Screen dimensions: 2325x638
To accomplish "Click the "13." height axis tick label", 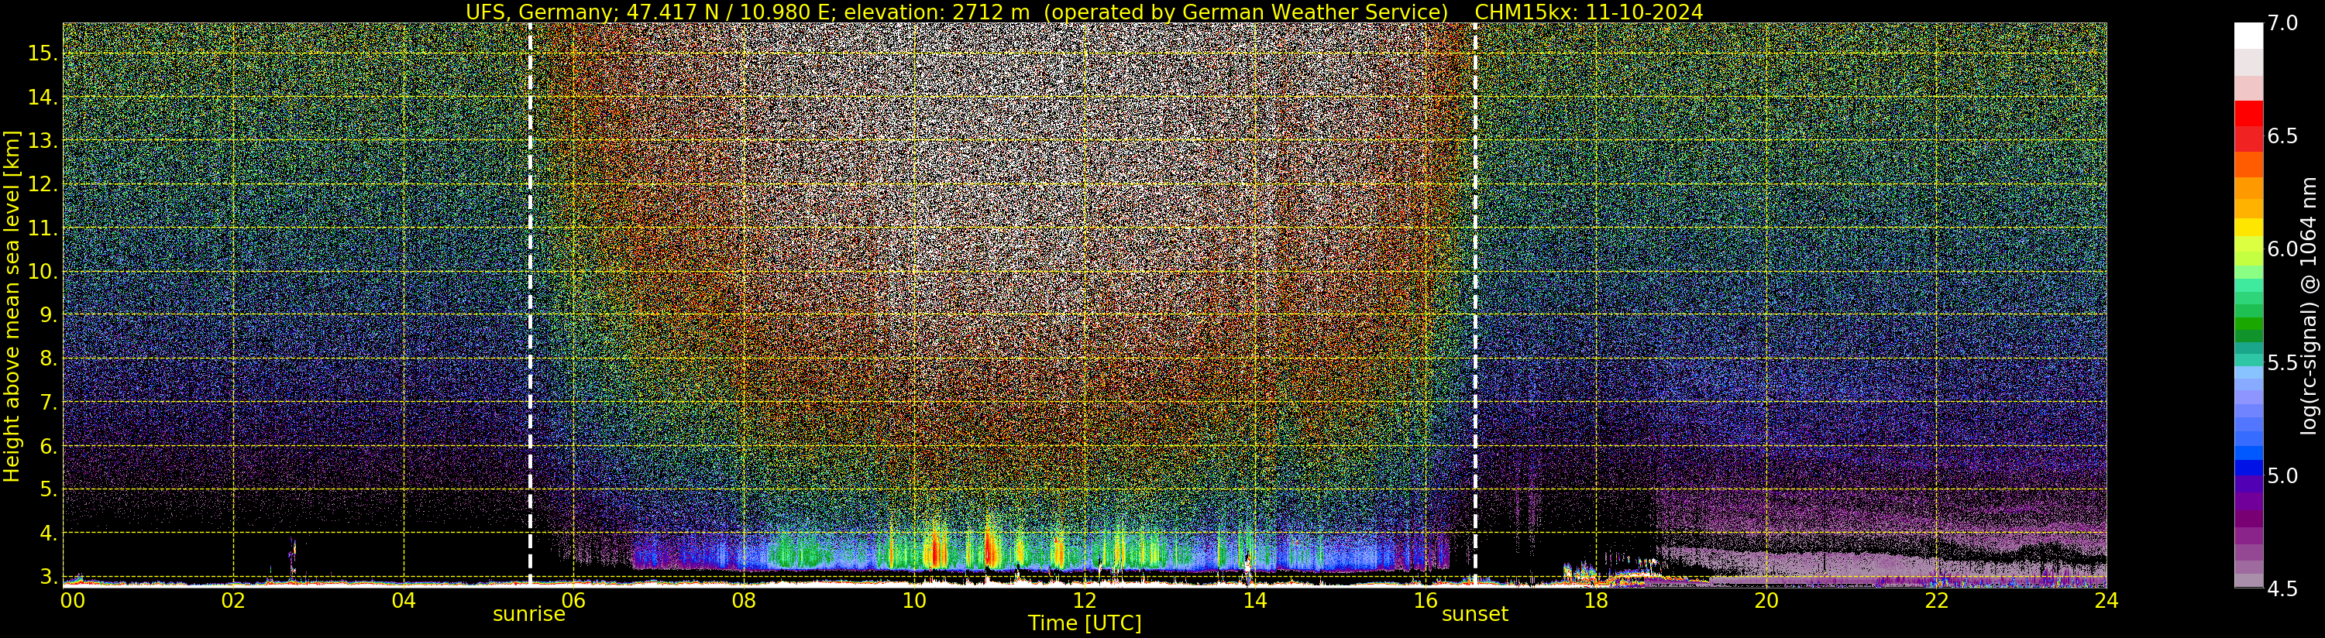I will (x=43, y=141).
